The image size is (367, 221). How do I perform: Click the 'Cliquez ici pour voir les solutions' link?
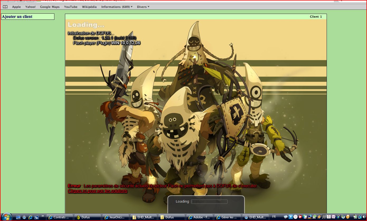pyautogui.click(x=97, y=191)
